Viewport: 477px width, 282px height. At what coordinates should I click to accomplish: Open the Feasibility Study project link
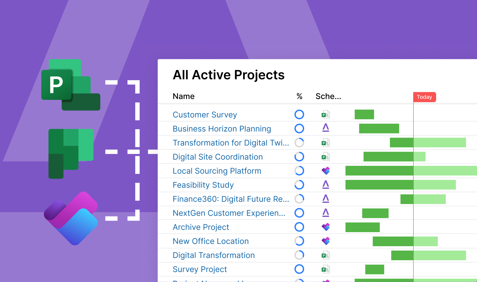click(x=203, y=185)
